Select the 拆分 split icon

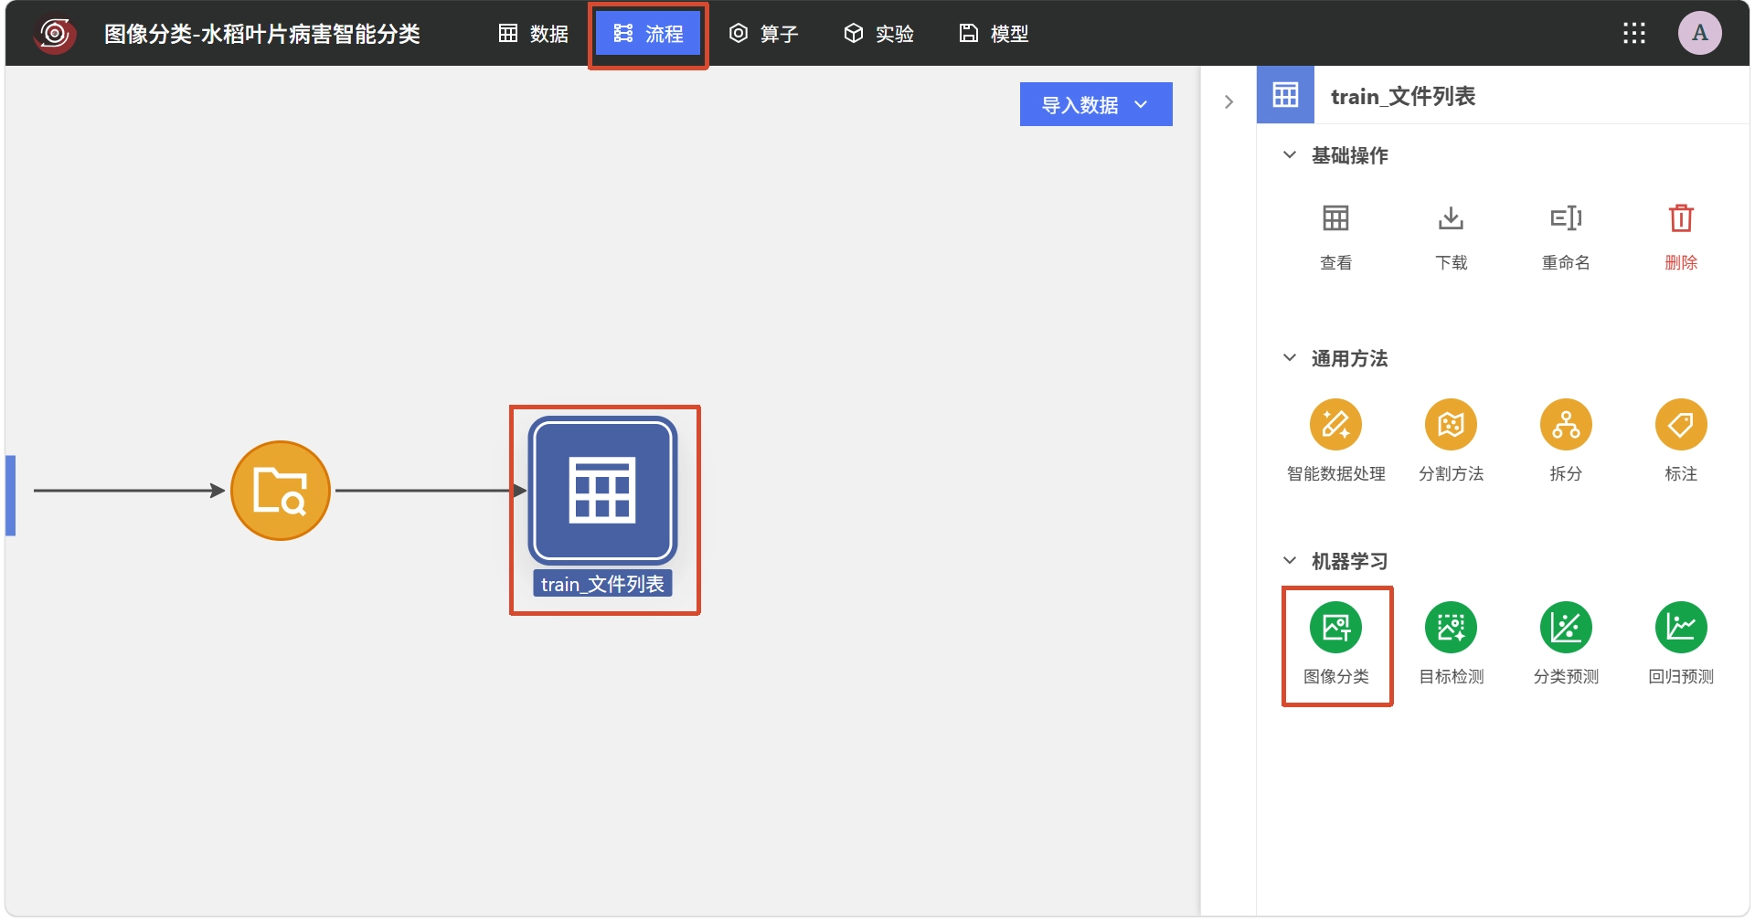(1566, 425)
